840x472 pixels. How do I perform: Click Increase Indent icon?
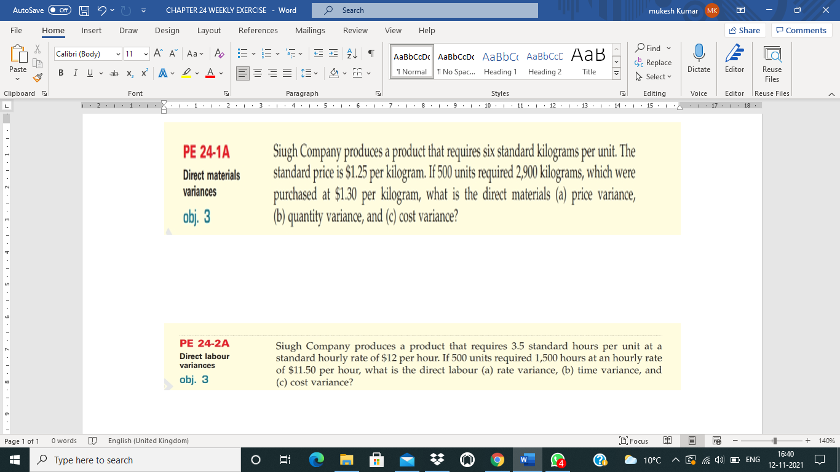pos(333,54)
